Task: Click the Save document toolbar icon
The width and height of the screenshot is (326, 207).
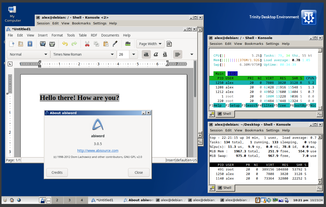Action: click(x=30, y=44)
